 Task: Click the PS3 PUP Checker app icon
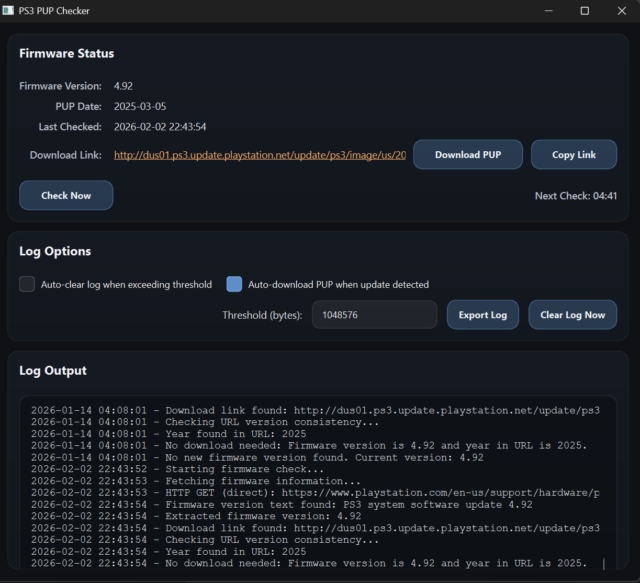coord(8,10)
